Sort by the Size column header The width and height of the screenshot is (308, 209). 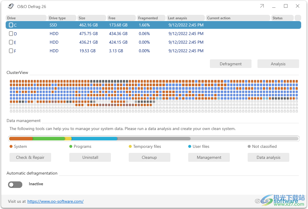pyautogui.click(x=92, y=18)
